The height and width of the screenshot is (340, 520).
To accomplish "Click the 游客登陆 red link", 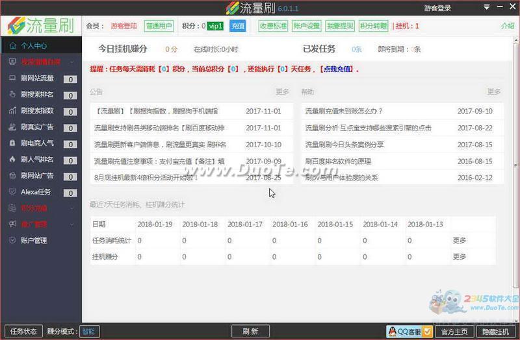I will coord(123,26).
